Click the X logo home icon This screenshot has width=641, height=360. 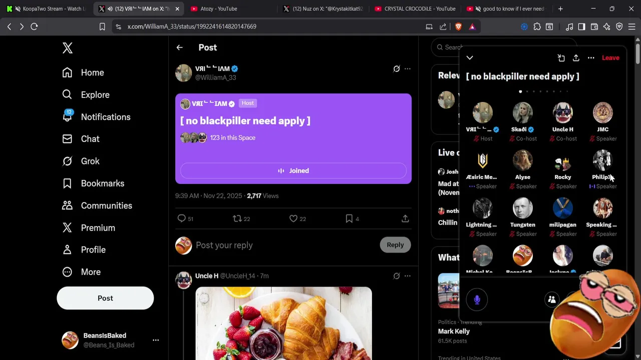[68, 48]
